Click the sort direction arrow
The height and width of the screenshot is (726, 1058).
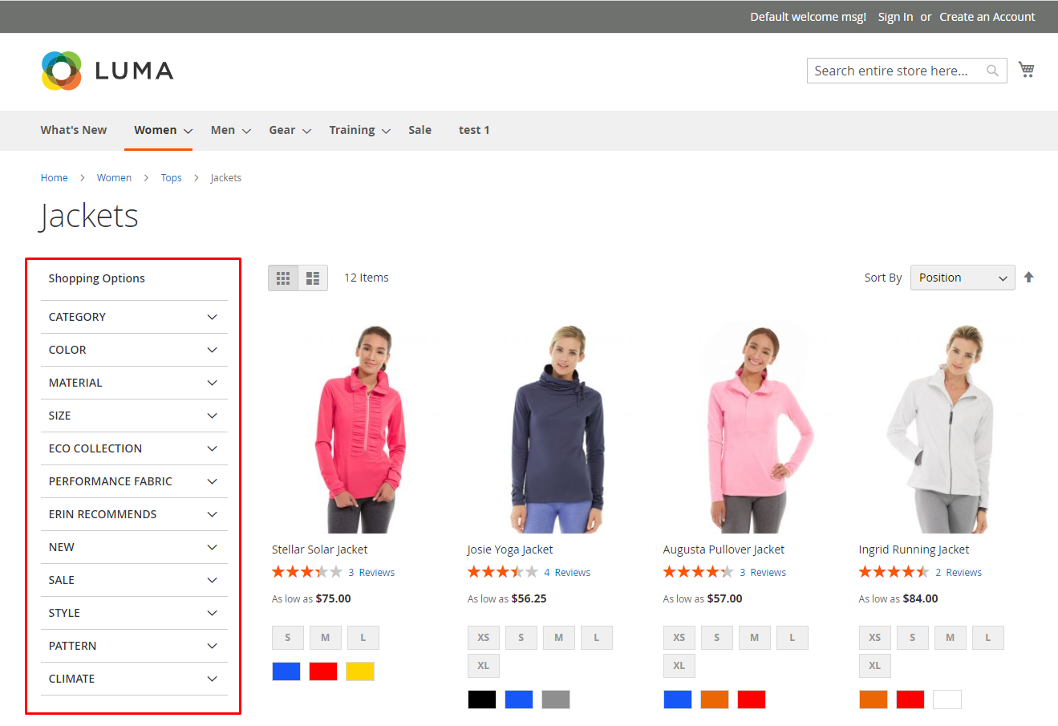[1028, 278]
